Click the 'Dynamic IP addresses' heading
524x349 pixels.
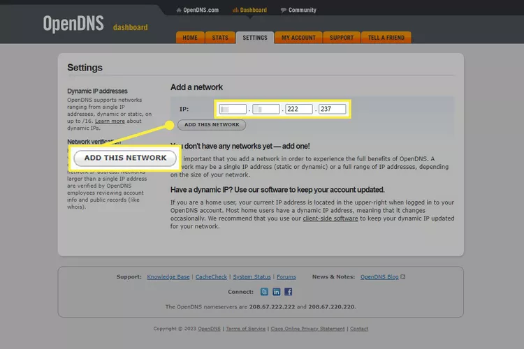[97, 91]
